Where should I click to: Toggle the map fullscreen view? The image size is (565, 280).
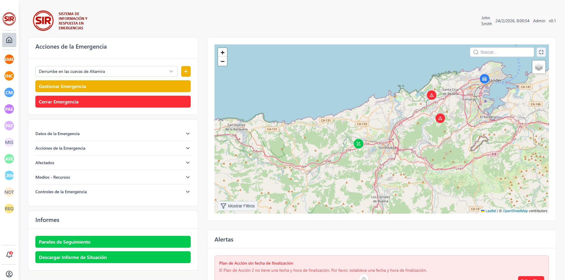(x=541, y=52)
